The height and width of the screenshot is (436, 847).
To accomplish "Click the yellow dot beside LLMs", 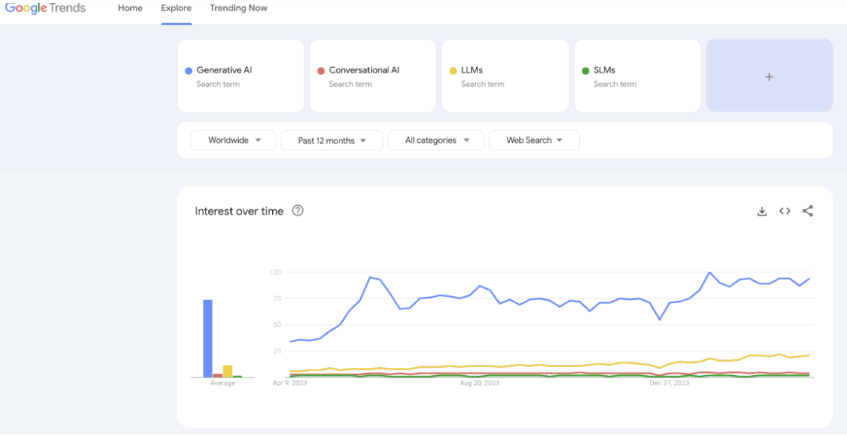I will pyautogui.click(x=453, y=71).
